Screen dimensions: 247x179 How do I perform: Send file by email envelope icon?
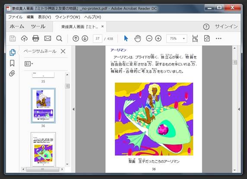tap(47, 38)
